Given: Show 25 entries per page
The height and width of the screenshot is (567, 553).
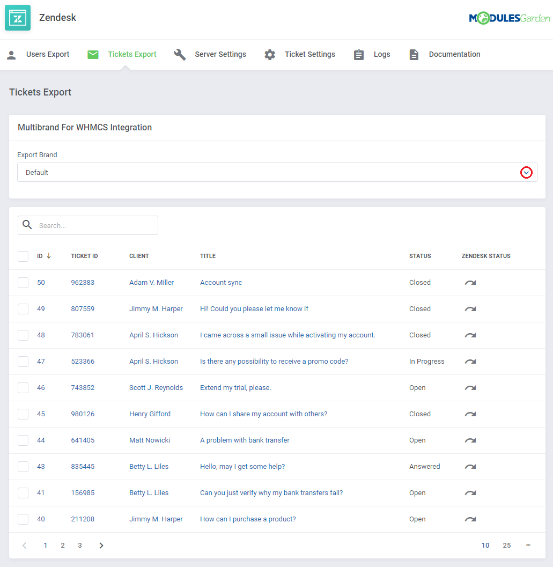Looking at the screenshot, I should (507, 546).
